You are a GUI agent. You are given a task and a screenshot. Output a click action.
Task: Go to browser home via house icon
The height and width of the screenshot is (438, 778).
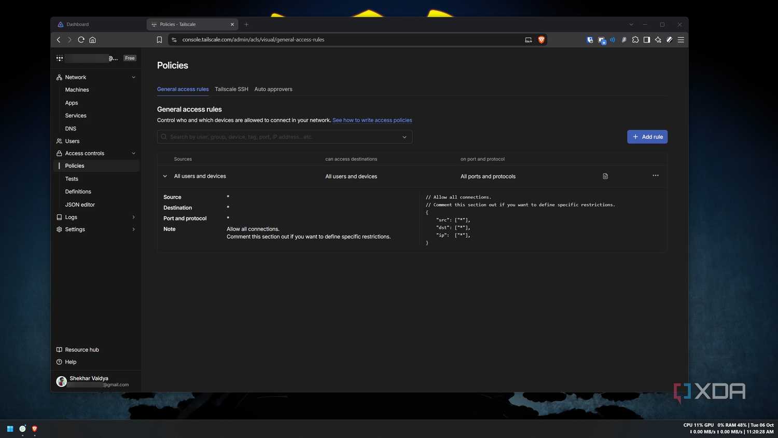pyautogui.click(x=92, y=39)
